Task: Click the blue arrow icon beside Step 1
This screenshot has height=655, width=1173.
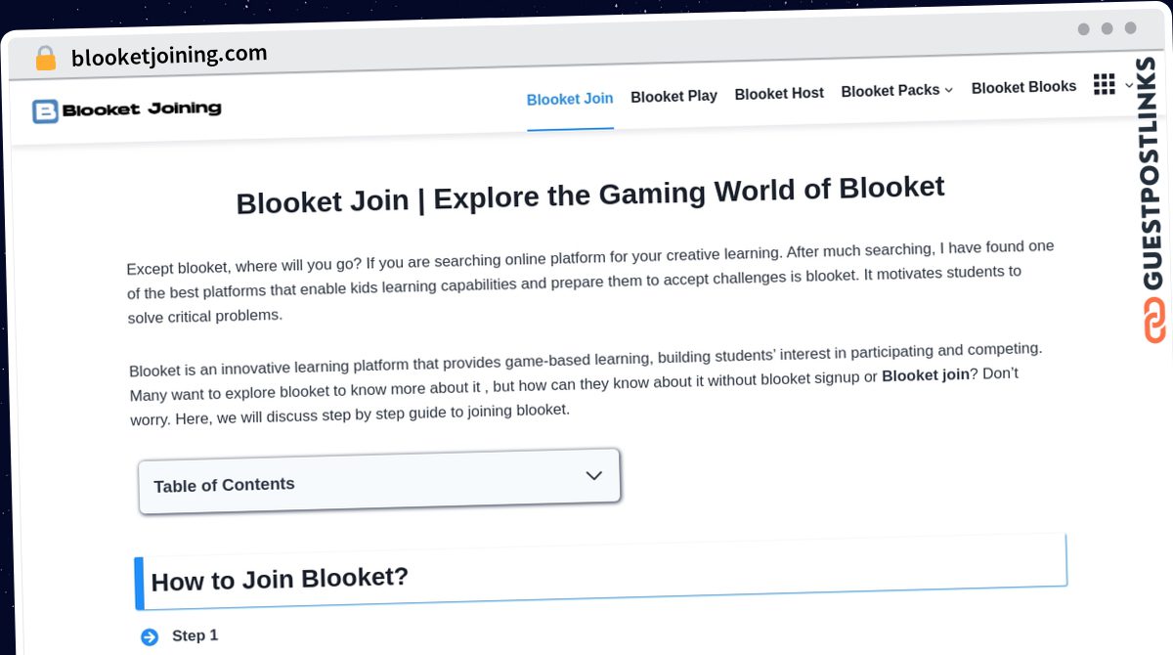Action: pos(150,637)
